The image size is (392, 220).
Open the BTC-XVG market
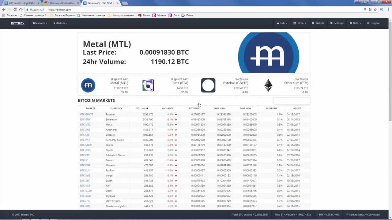(85, 175)
